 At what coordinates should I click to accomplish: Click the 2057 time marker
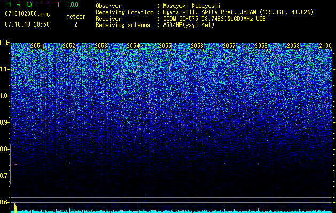point(229,46)
